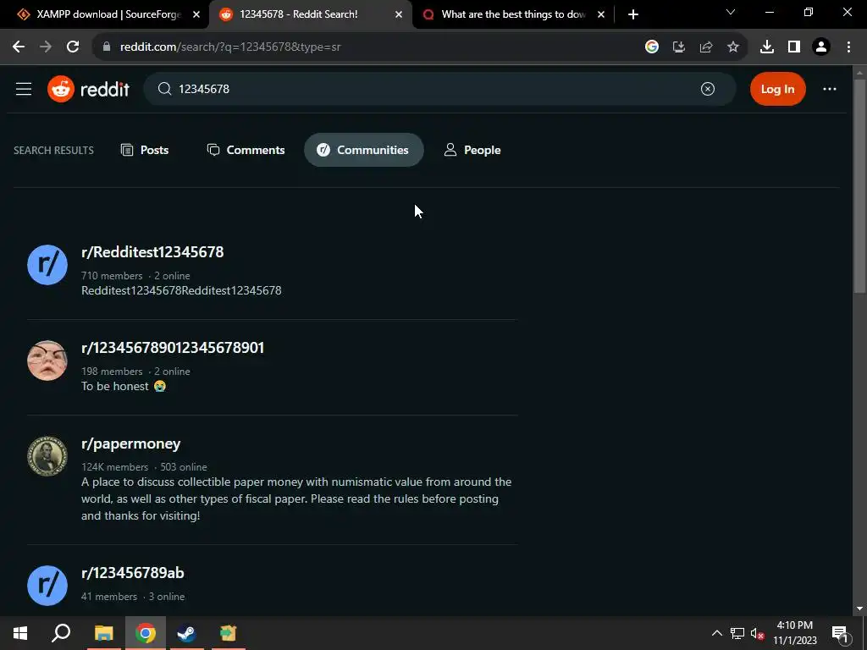867x650 pixels.
Task: Click the browser address bar URL
Action: click(x=230, y=47)
